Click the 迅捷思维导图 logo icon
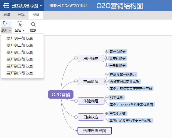Image resolution: width=172 pixels, height=138 pixels. click(6, 6)
